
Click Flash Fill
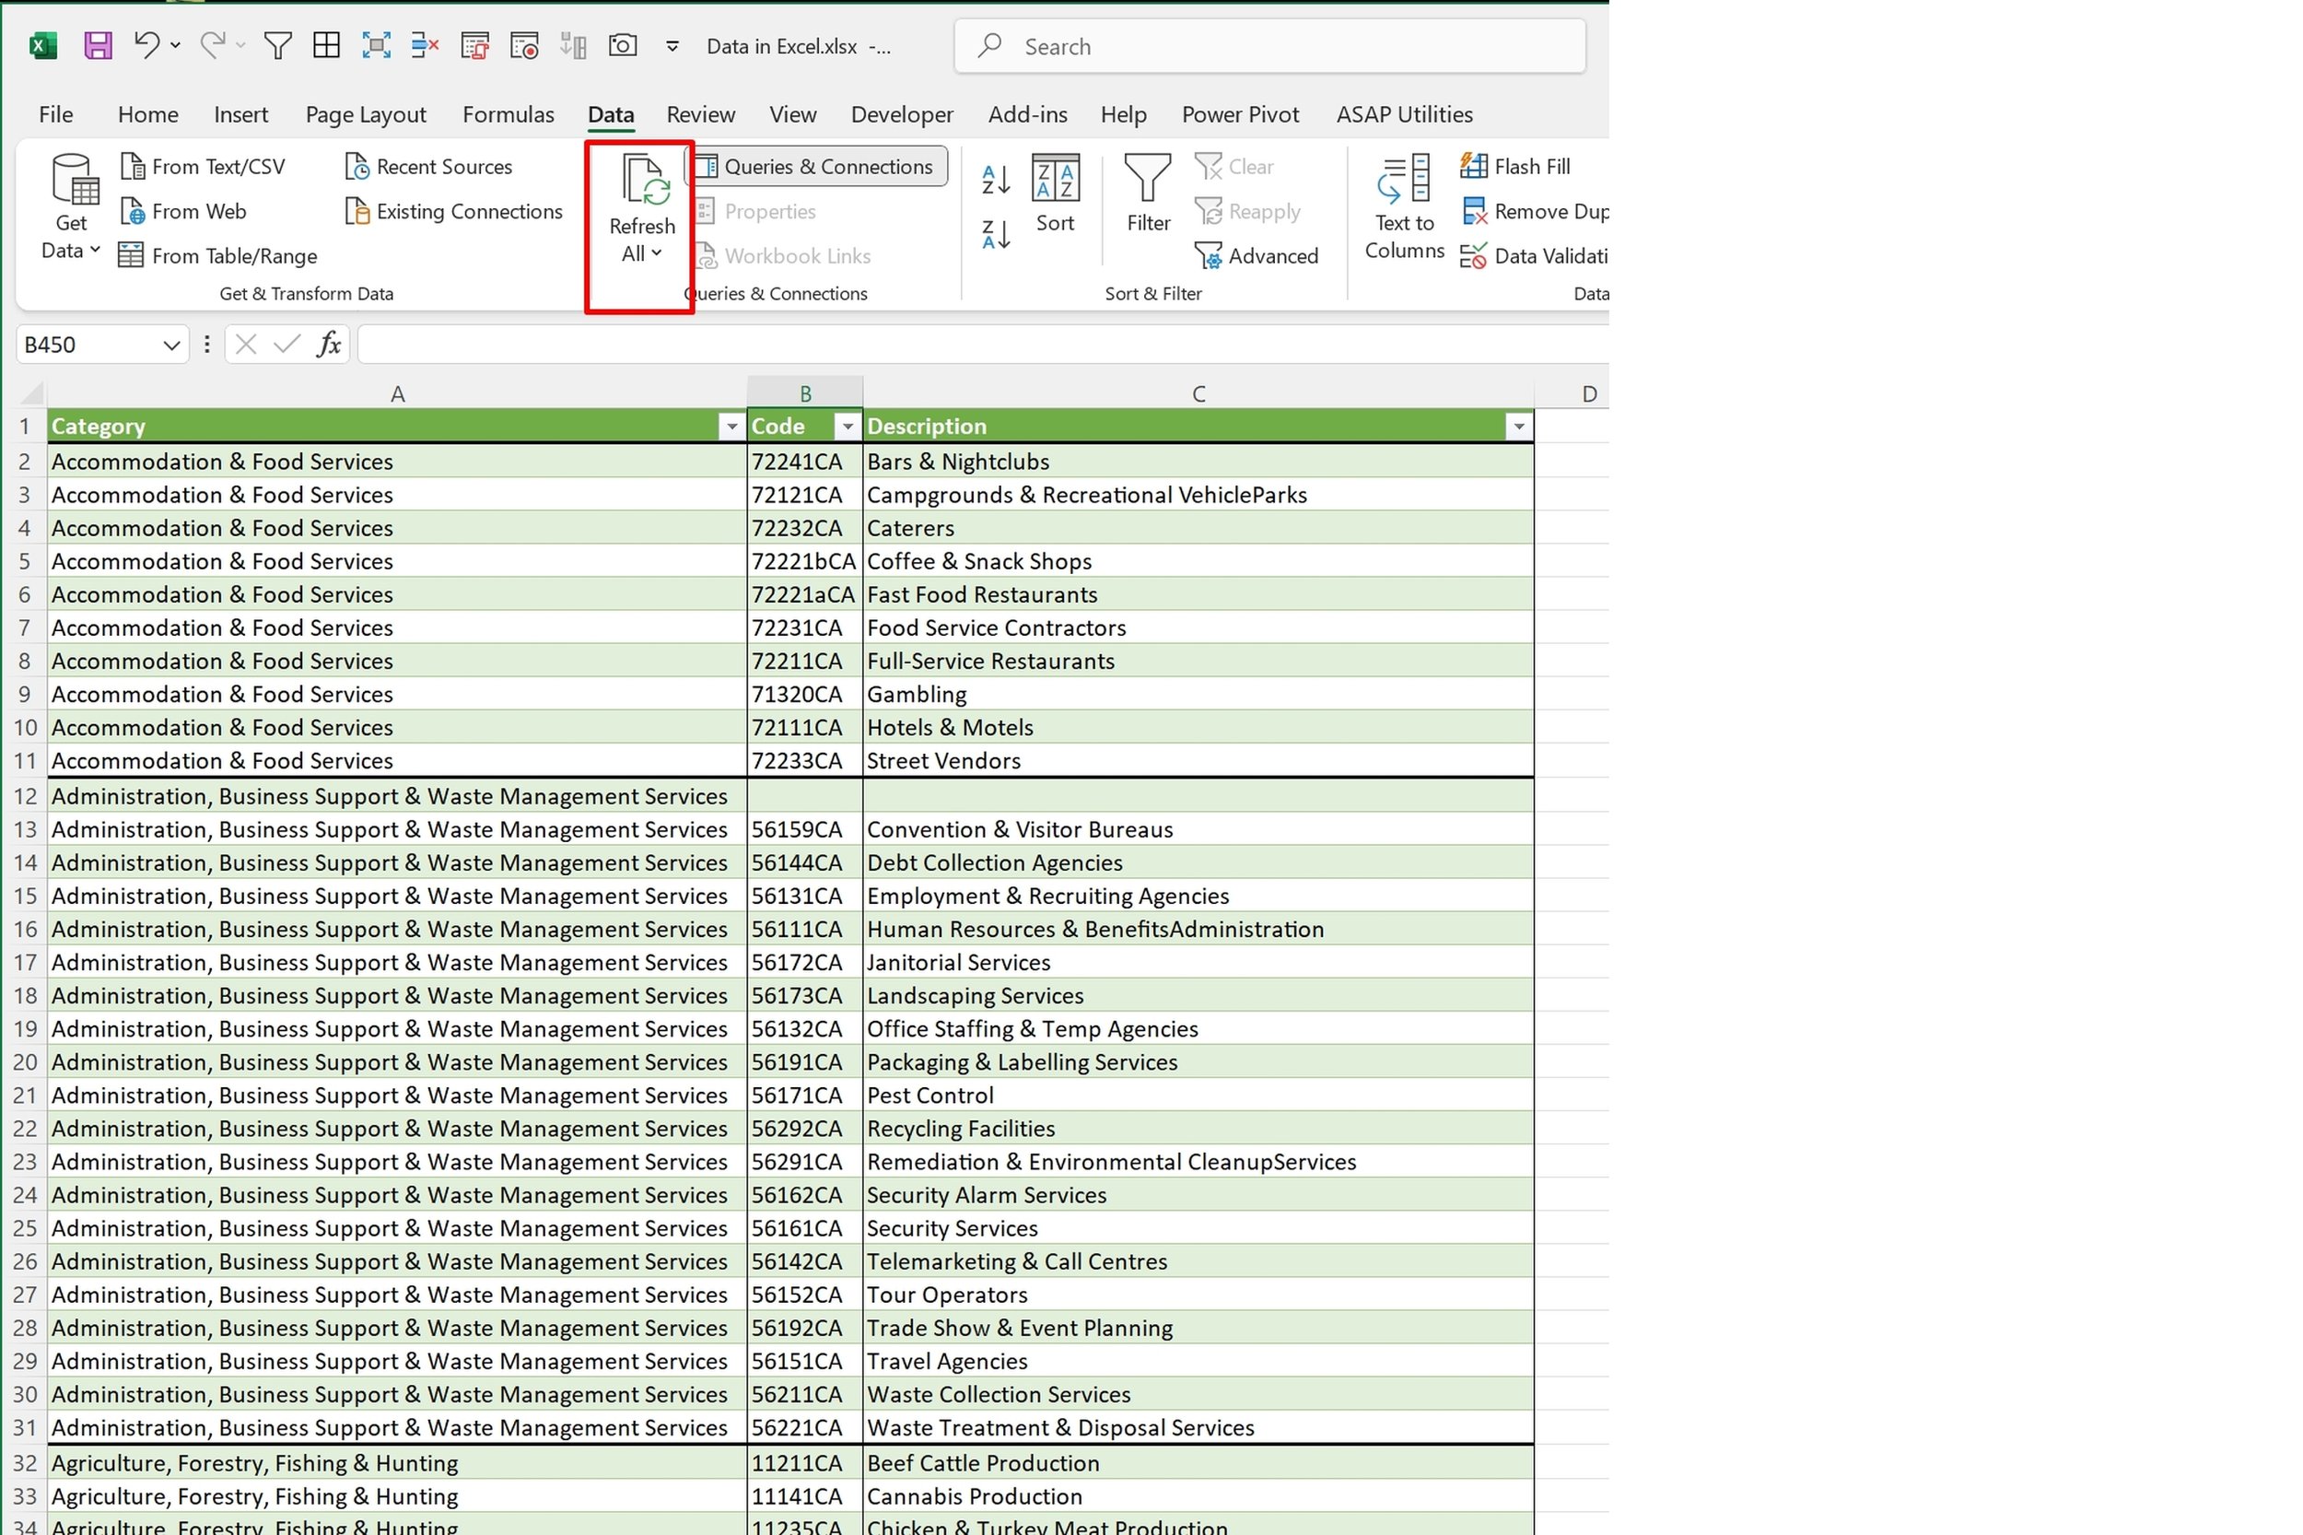(x=1515, y=167)
